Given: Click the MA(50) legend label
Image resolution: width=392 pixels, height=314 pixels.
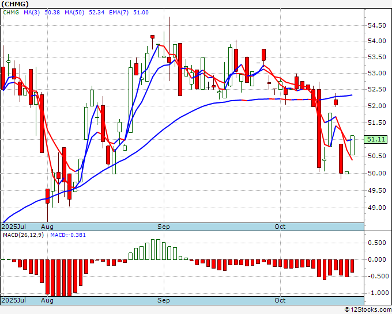Looking at the screenshot, I should click(x=74, y=13).
